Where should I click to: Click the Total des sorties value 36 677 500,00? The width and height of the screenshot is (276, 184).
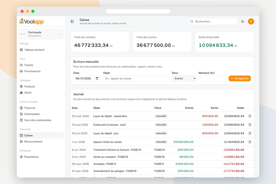tap(154, 45)
